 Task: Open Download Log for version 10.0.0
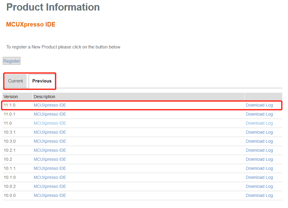259,195
